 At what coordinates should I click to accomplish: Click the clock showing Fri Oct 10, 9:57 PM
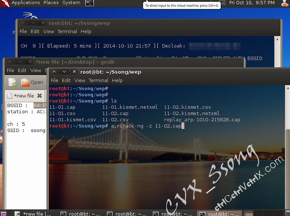click(x=252, y=2)
